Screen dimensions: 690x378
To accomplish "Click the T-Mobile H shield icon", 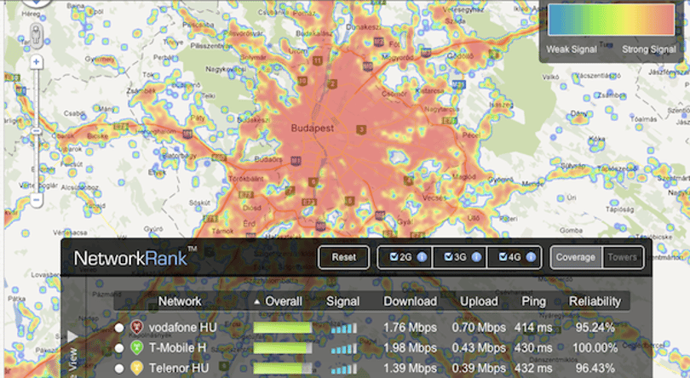I will click(137, 347).
